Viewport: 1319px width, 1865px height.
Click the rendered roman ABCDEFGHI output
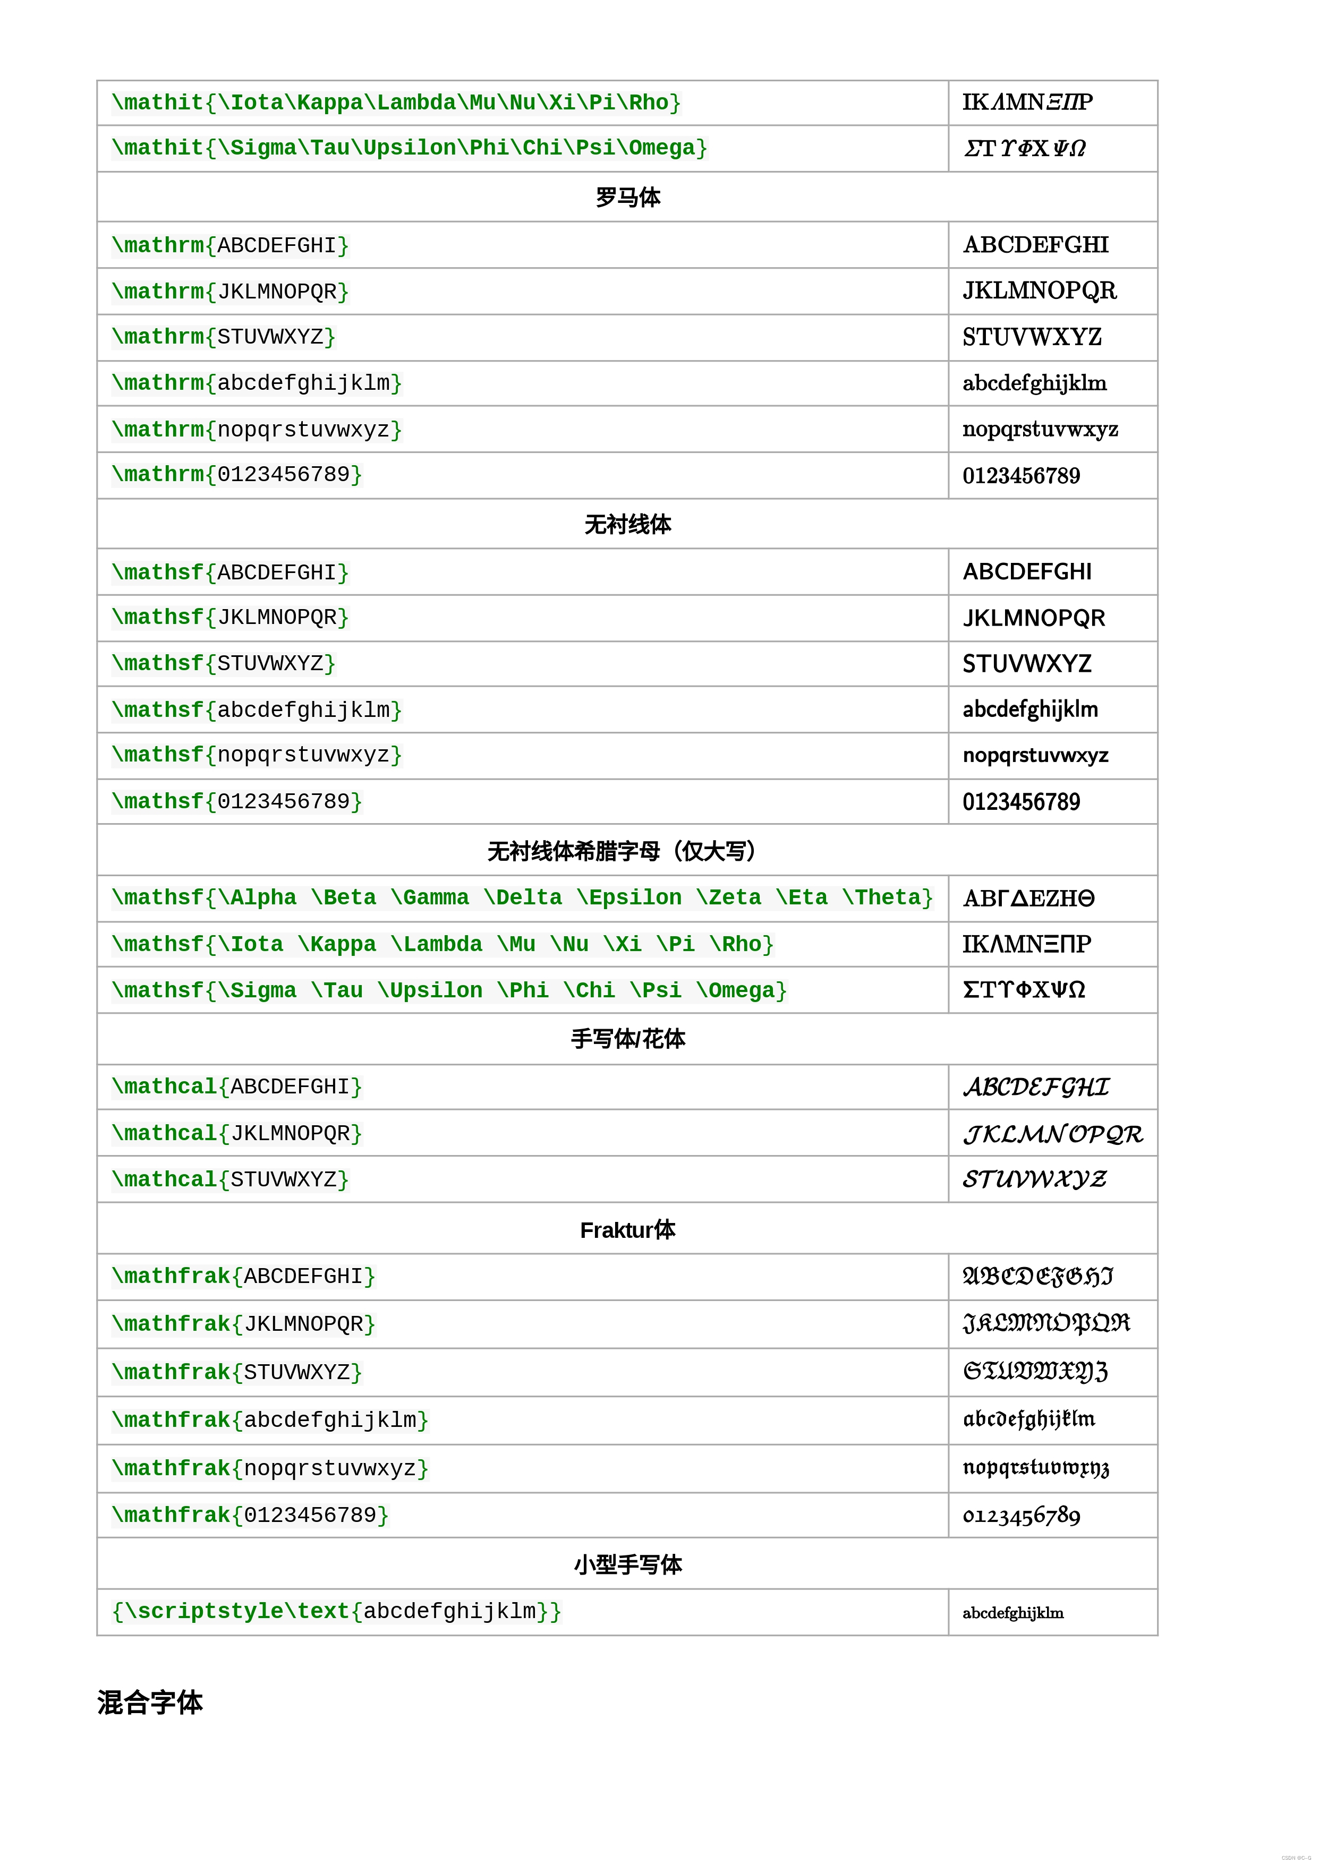[1035, 244]
